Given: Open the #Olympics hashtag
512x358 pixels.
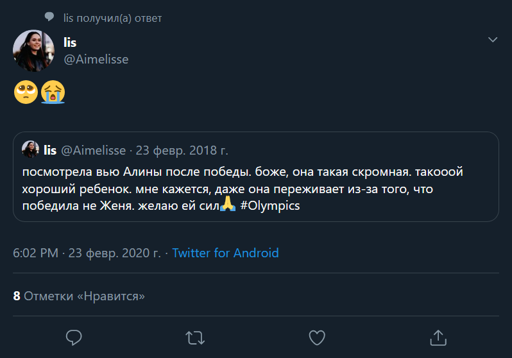Looking at the screenshot, I should click(270, 207).
